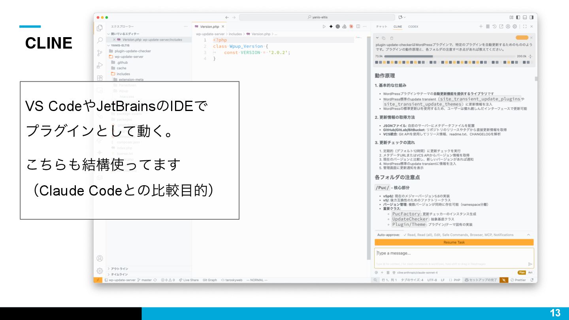Add context with the @ icon
This screenshot has height=320, width=569.
pyautogui.click(x=376, y=272)
